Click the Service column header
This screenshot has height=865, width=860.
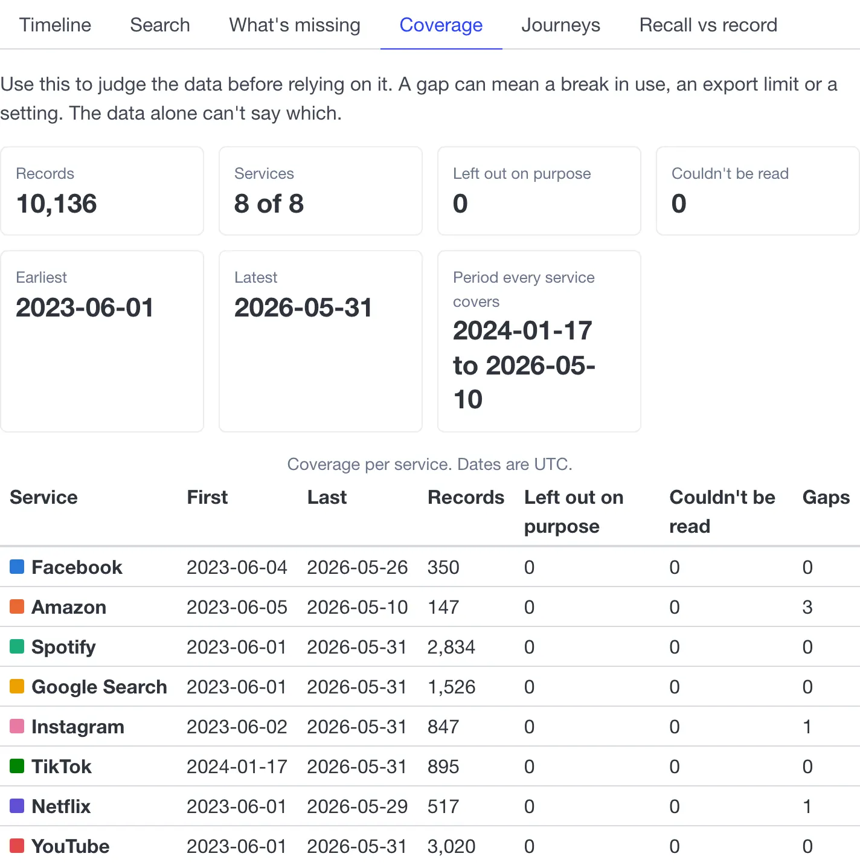[43, 497]
